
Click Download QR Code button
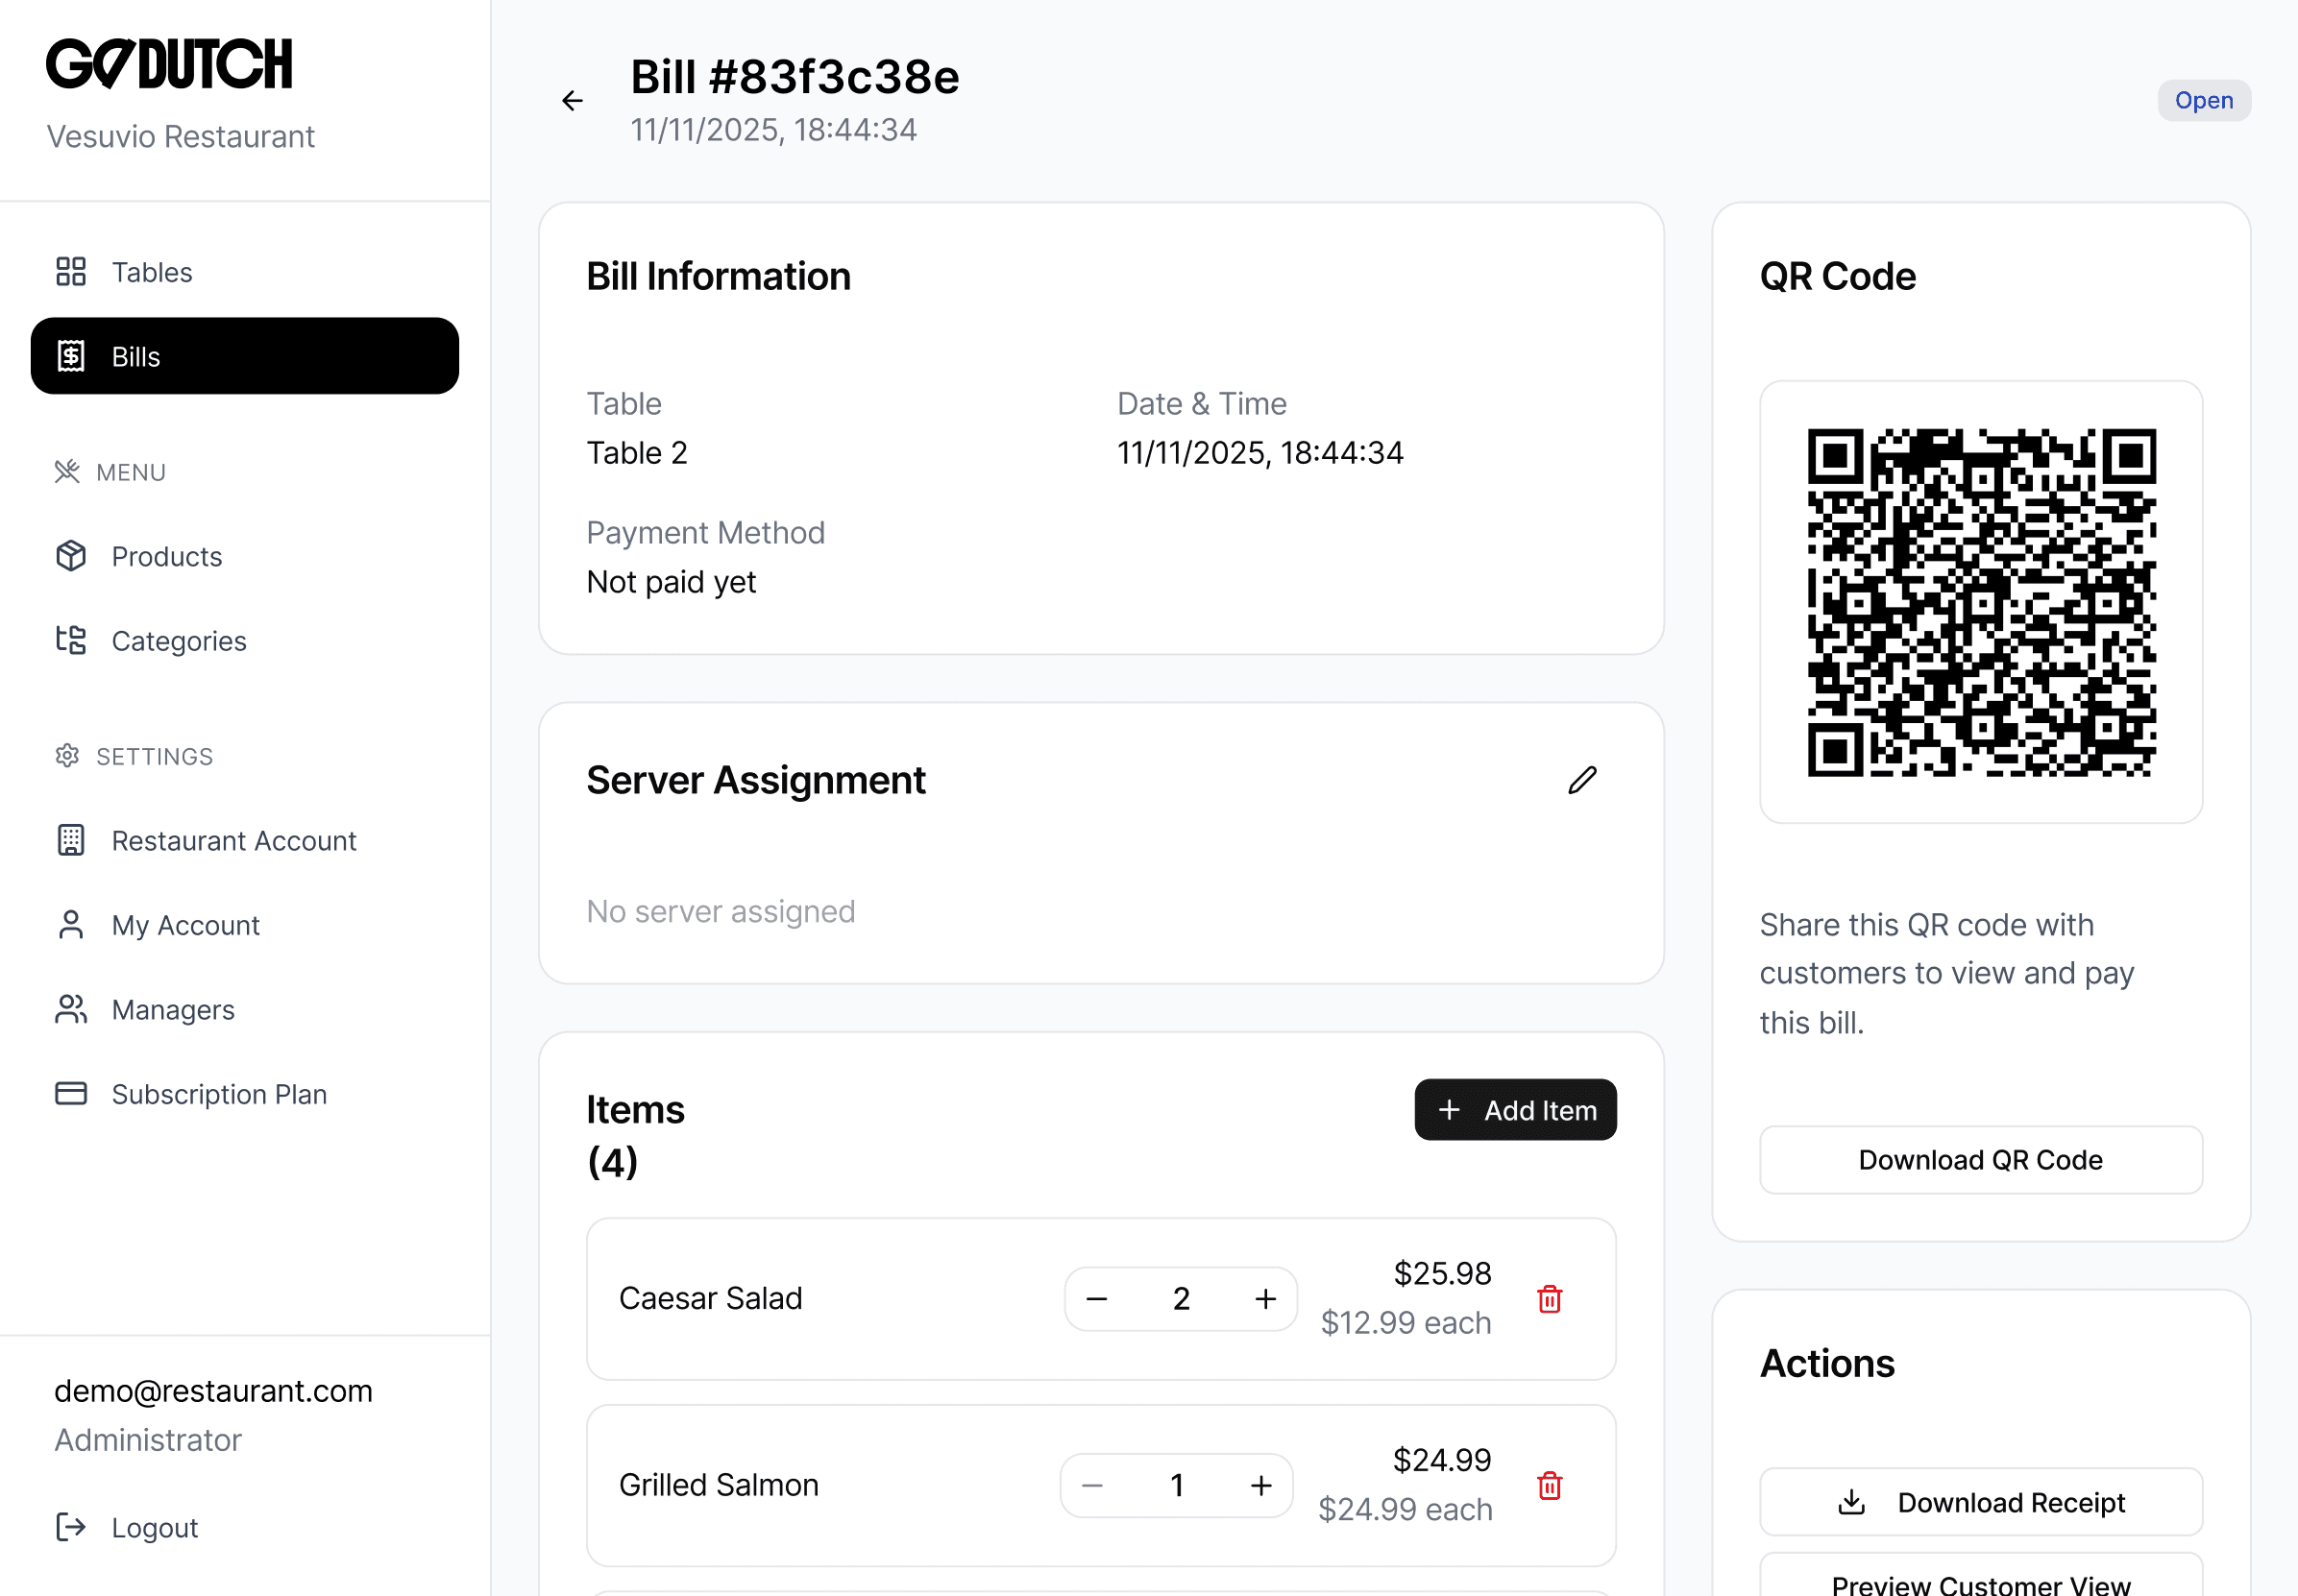[x=1980, y=1160]
